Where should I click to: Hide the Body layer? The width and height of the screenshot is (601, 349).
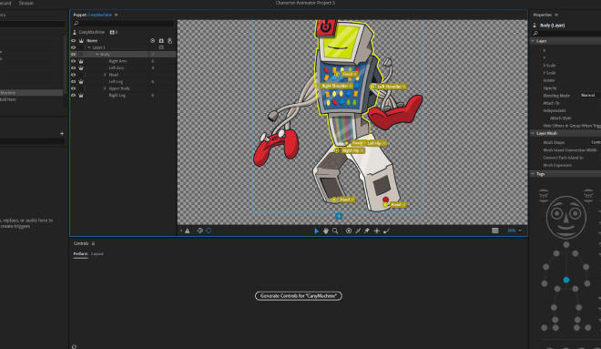pyautogui.click(x=73, y=55)
